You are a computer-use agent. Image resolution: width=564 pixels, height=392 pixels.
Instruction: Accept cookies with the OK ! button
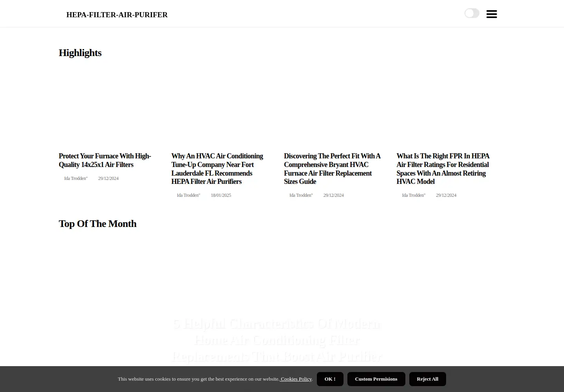330,379
